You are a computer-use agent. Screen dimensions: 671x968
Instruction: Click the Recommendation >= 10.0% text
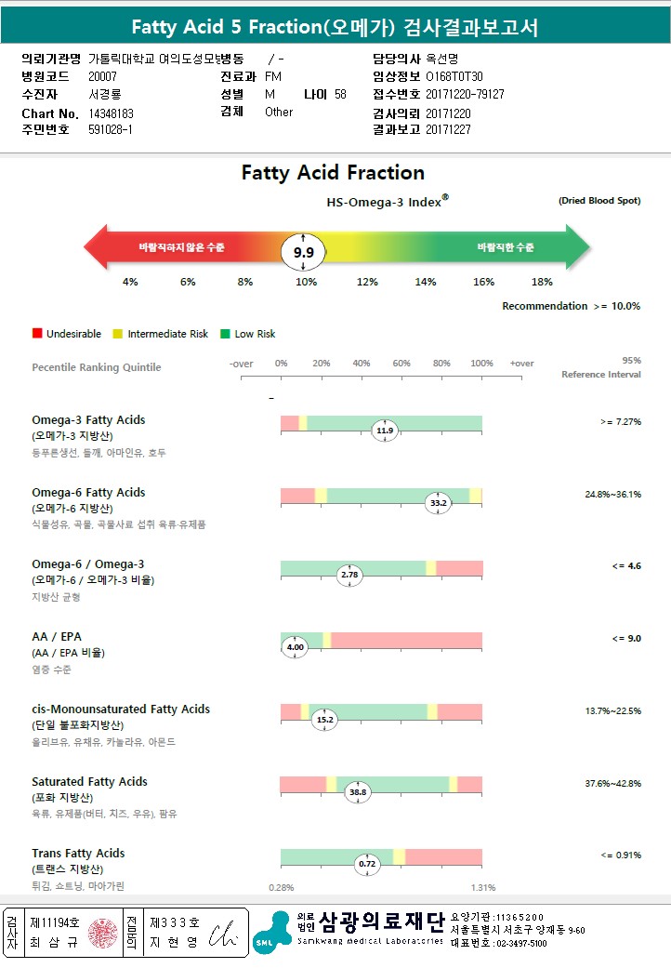click(x=571, y=306)
